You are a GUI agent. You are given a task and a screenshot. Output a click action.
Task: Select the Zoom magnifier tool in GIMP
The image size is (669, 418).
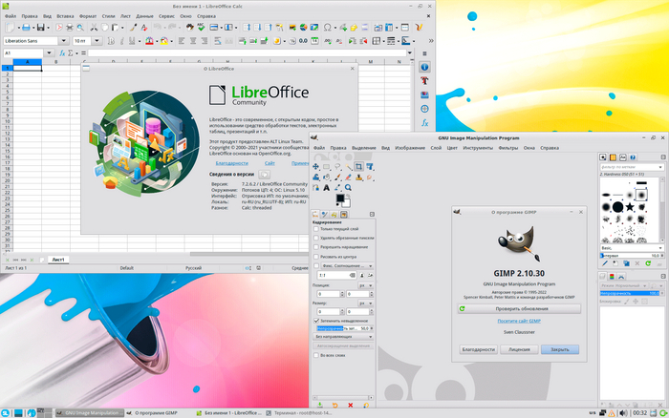coord(348,187)
